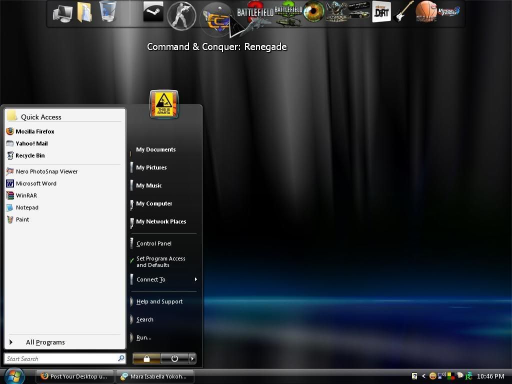Click the Windows Start orb
This screenshot has width=512, height=384.
pyautogui.click(x=14, y=375)
